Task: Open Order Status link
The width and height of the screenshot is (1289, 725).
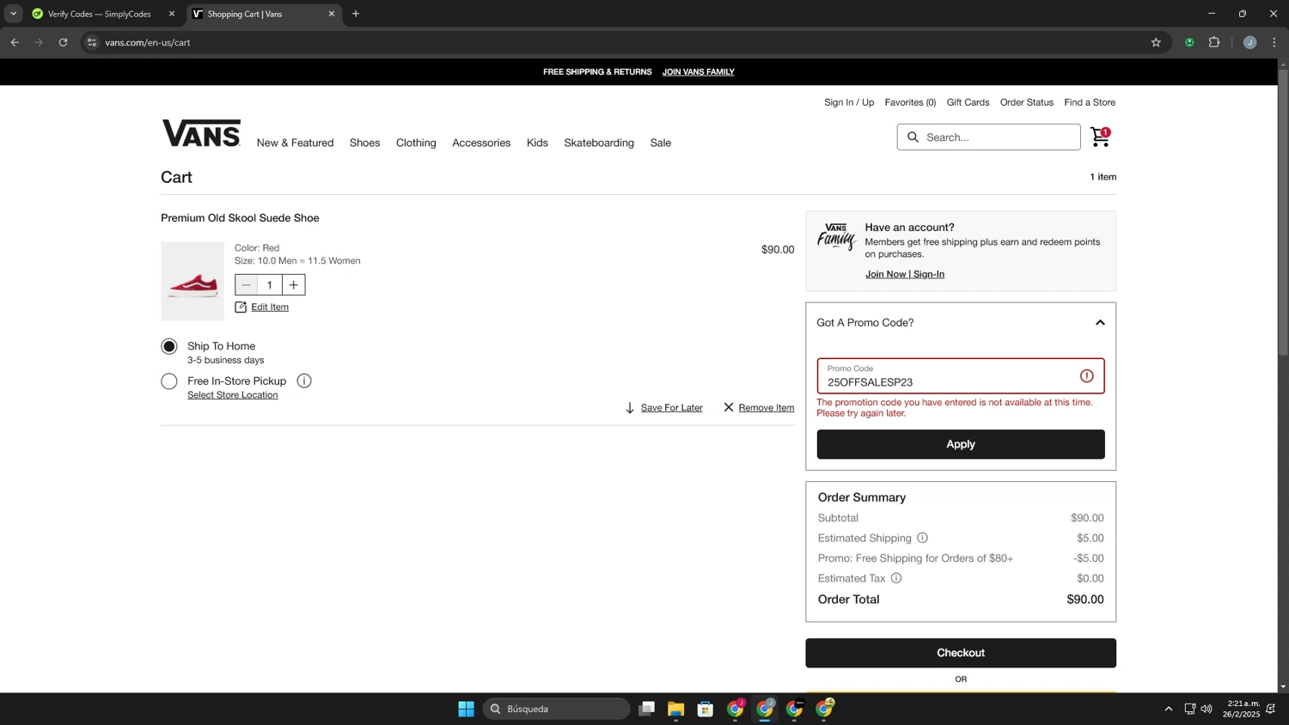Action: pyautogui.click(x=1026, y=102)
